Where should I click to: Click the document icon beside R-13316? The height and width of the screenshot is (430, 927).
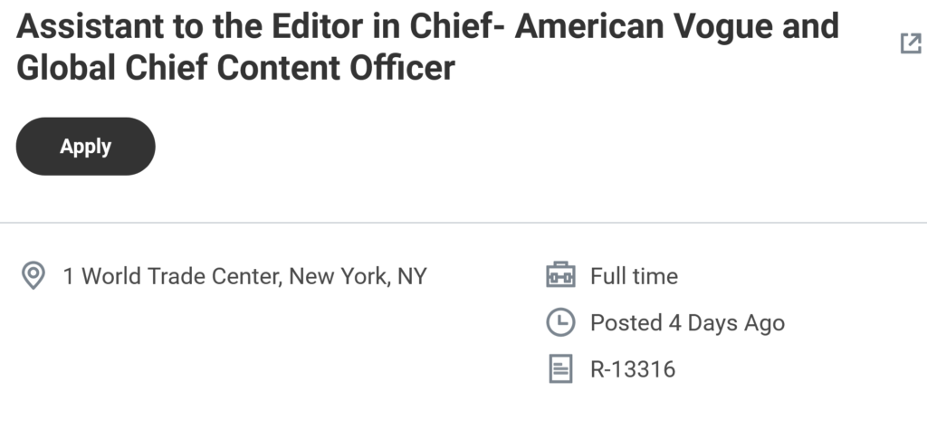[x=560, y=369]
